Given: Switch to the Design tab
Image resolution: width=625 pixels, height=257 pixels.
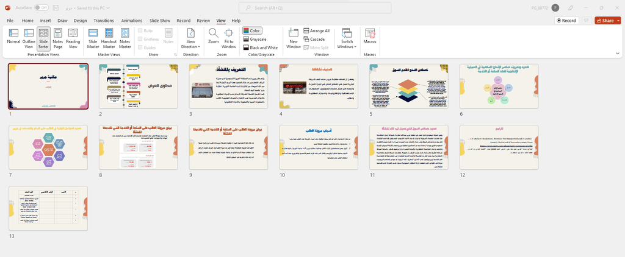Looking at the screenshot, I should click(80, 21).
